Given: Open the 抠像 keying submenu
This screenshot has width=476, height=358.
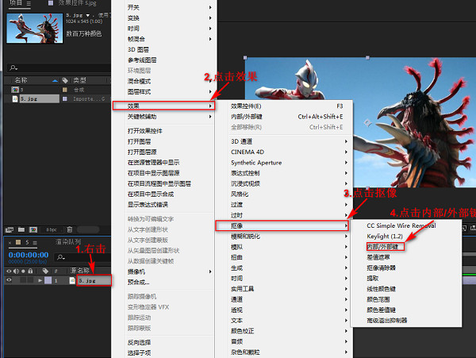Looking at the screenshot, I should coord(282,225).
